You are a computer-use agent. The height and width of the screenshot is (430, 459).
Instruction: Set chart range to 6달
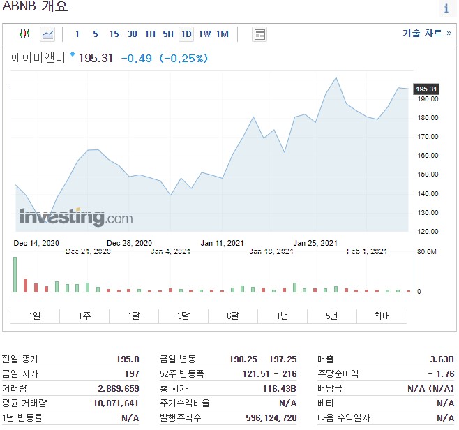point(233,316)
